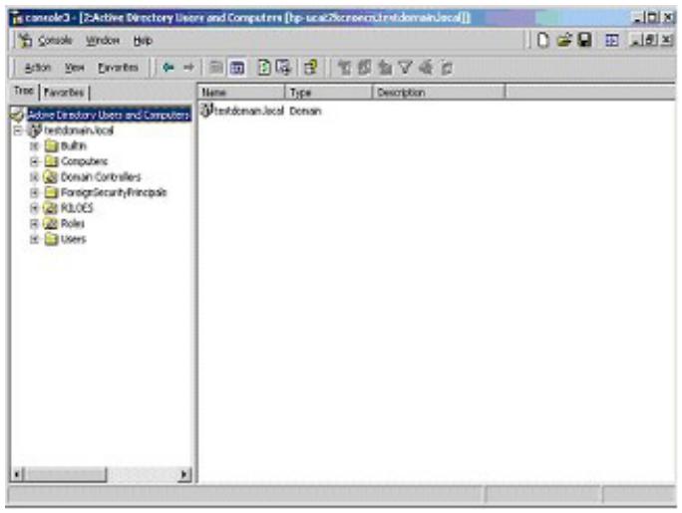
Task: Expand the Builtin node
Action: pyautogui.click(x=34, y=146)
